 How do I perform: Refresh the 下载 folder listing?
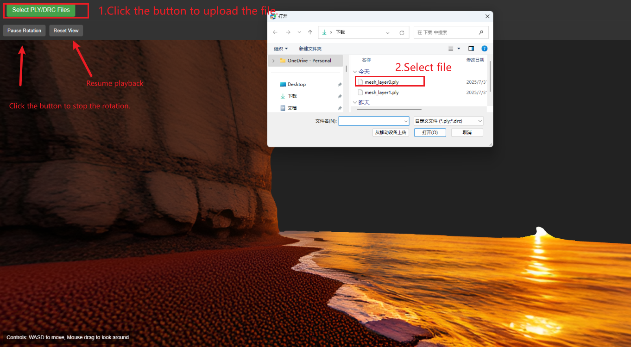click(x=402, y=33)
